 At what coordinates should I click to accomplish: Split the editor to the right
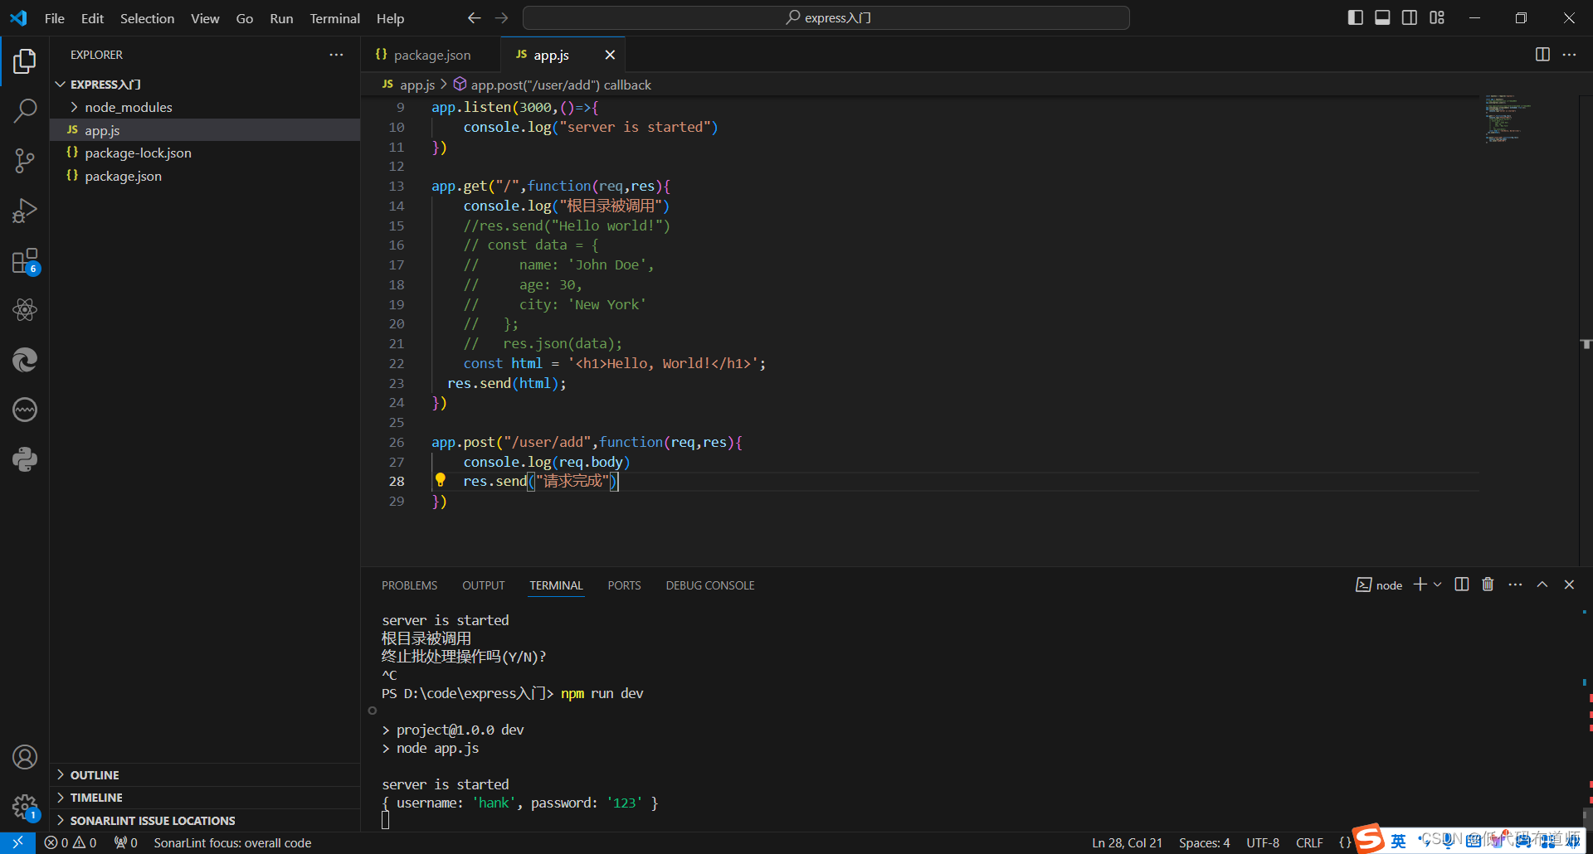click(x=1542, y=54)
